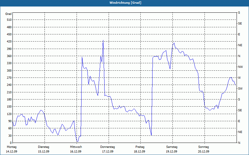
Task: Select the E compass label opposite 90
Action: pos(239,121)
